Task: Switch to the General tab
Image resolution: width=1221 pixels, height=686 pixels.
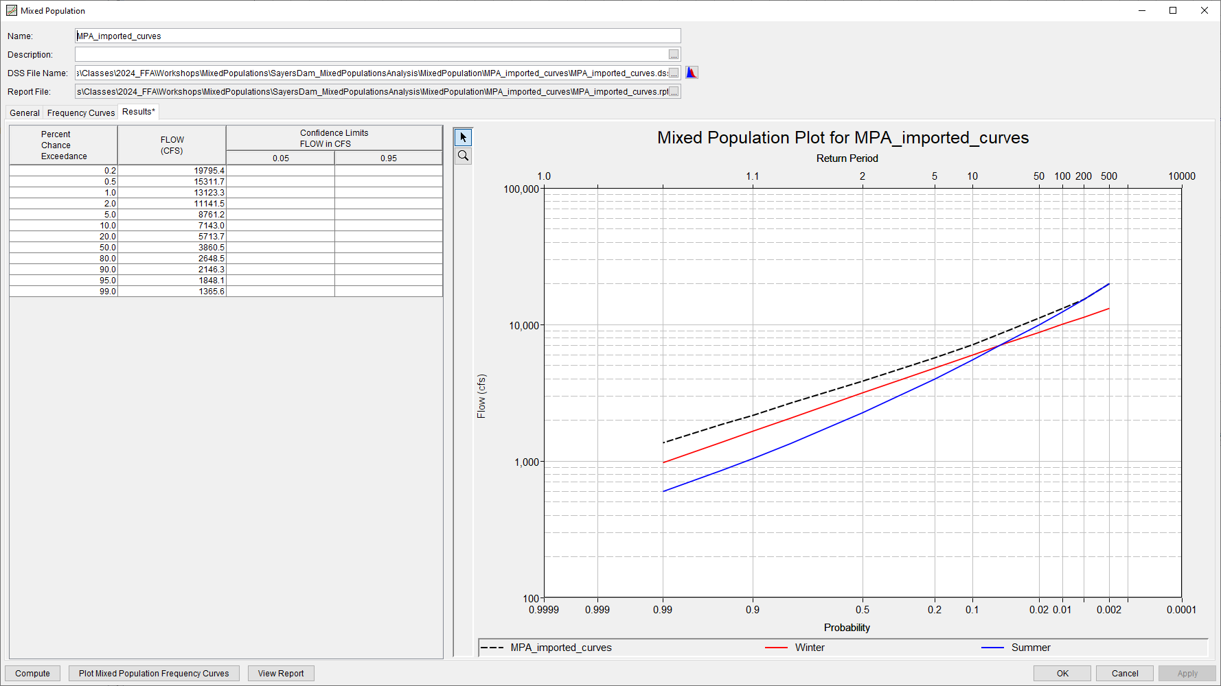Action: pyautogui.click(x=25, y=113)
